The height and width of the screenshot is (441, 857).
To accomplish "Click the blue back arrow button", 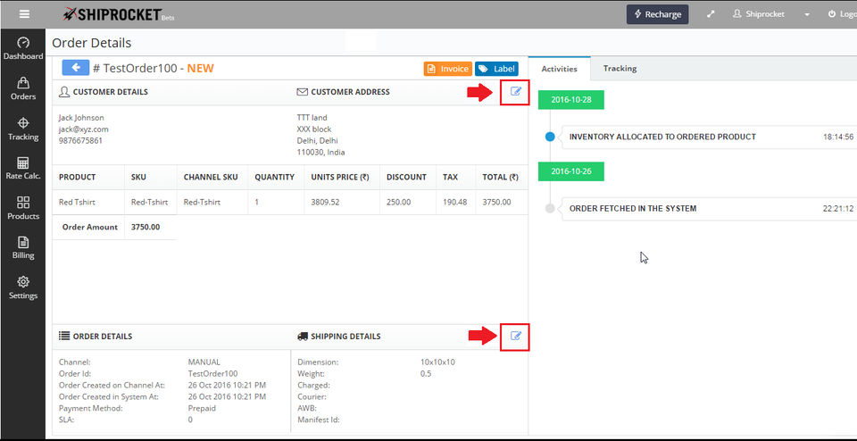I will pos(75,67).
